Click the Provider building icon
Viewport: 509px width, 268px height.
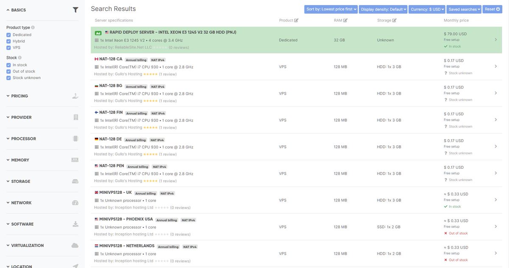[74, 116]
